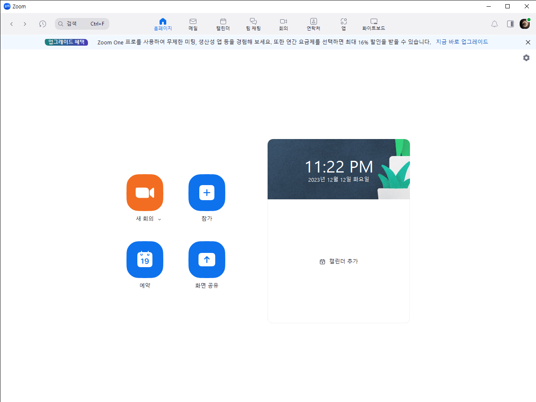Go forward with the right arrow
Screen dimensions: 536x402
25,24
